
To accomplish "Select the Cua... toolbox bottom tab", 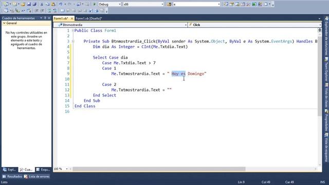I will [x=26, y=170].
